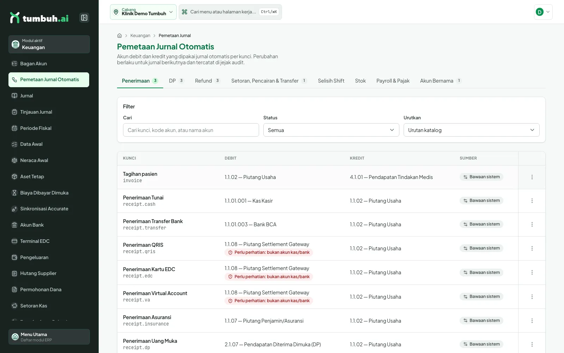Switch to the Selisih Shift tab
The height and width of the screenshot is (353, 564).
point(331,81)
